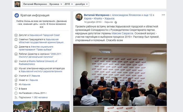Open the Хроника dropdown
The width and height of the screenshot is (183, 112).
(55, 4)
